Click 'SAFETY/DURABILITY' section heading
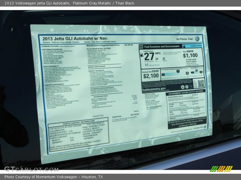The image size is (241, 180). click(x=51, y=66)
